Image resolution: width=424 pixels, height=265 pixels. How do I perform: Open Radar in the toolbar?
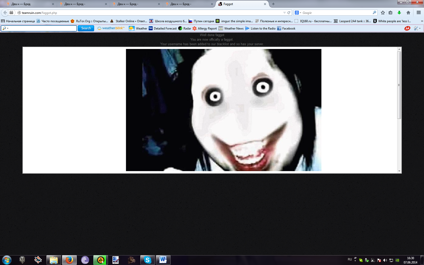click(x=185, y=28)
